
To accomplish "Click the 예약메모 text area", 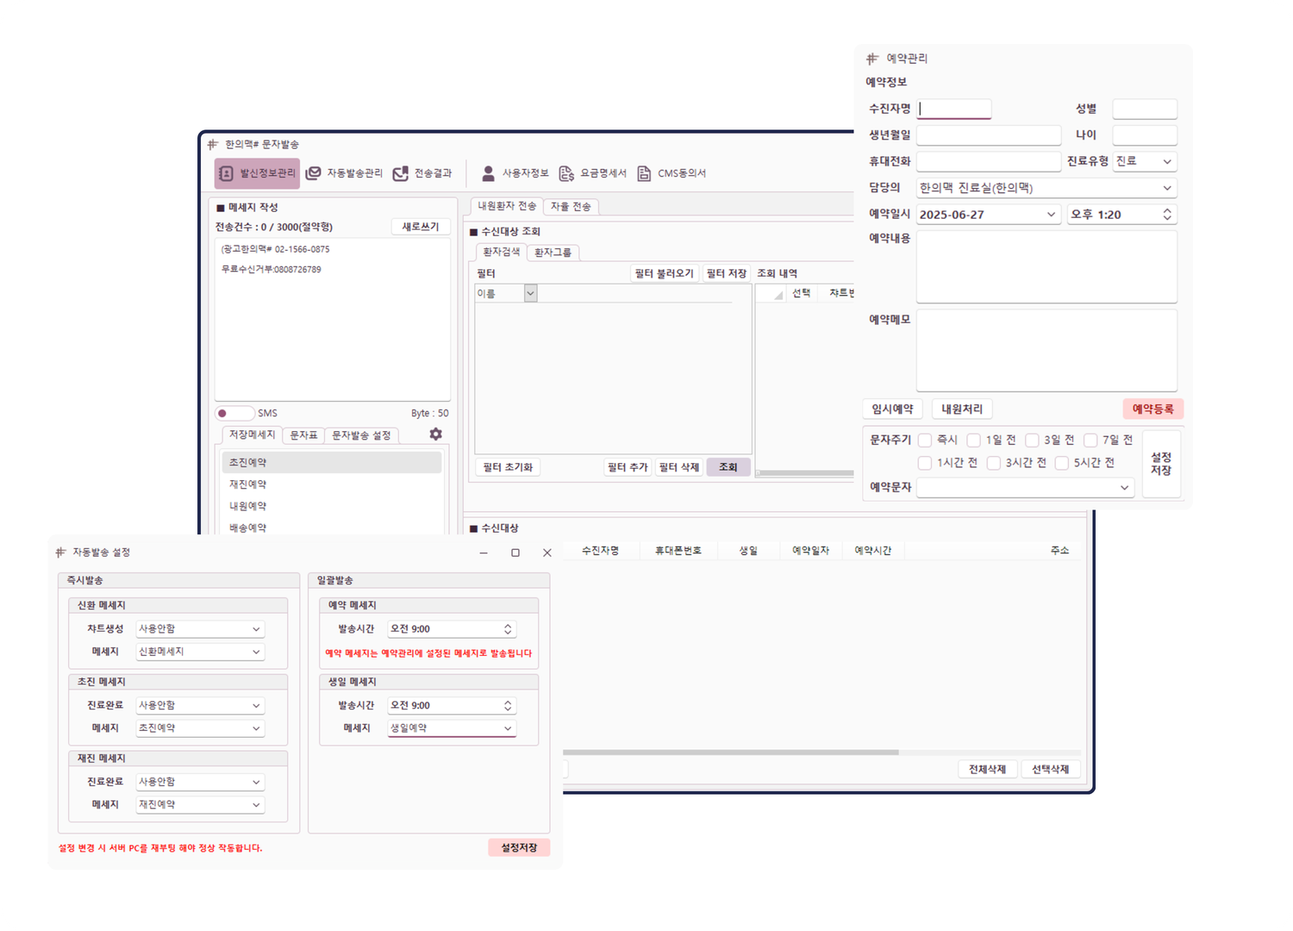I will [1046, 351].
